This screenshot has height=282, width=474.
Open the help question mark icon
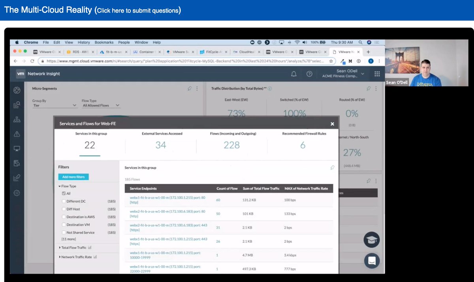pyautogui.click(x=309, y=74)
